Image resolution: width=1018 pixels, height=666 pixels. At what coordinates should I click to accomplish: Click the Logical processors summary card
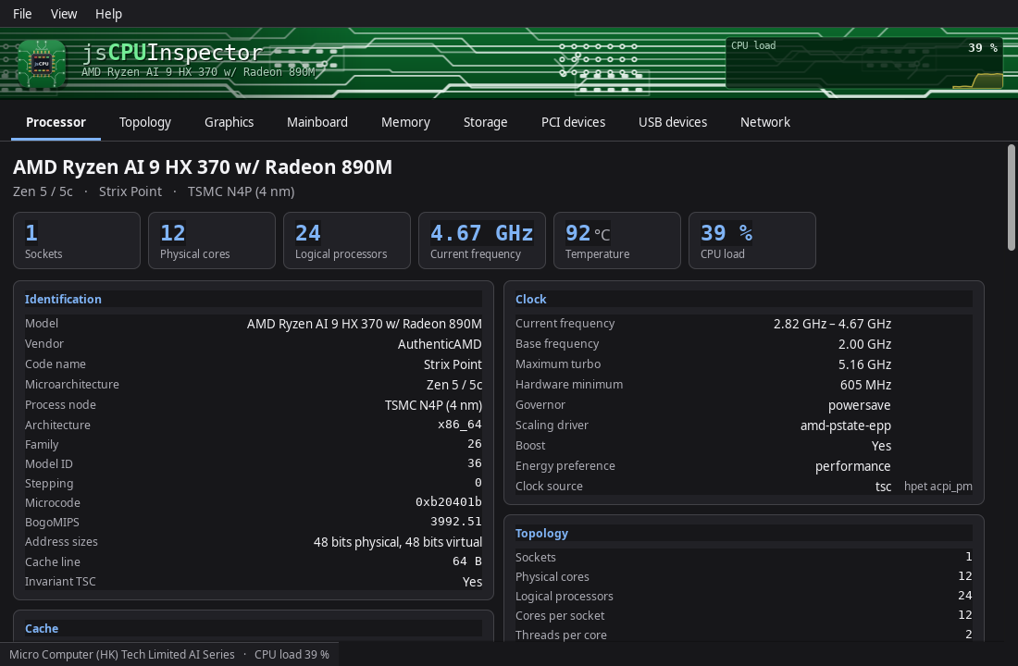pos(347,240)
